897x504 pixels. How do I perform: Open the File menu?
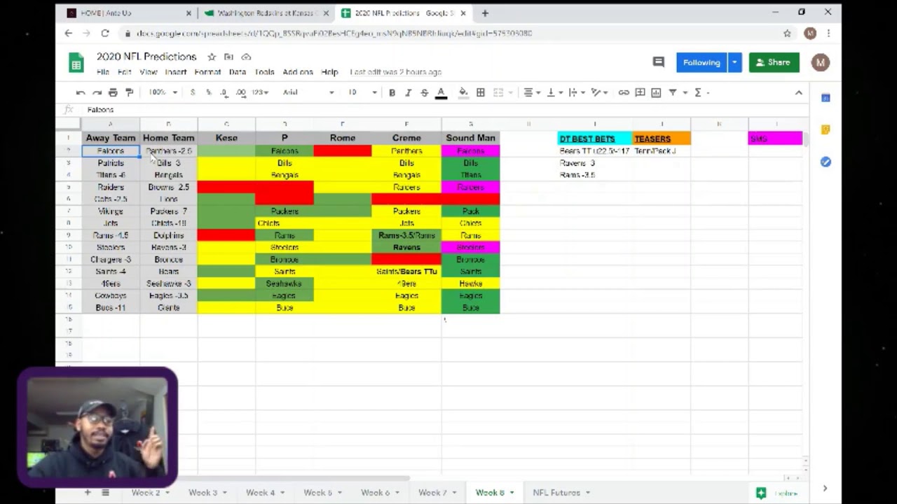pyautogui.click(x=103, y=72)
